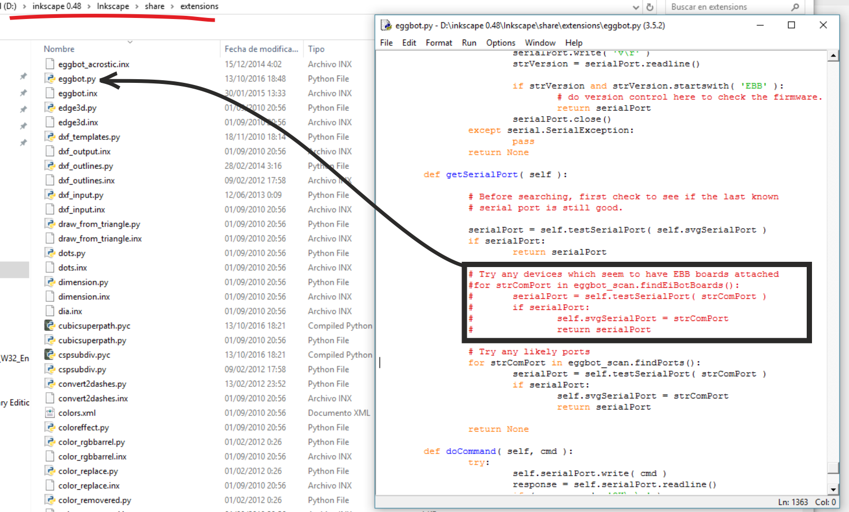Click the dxf_output.inx file icon

(50, 151)
